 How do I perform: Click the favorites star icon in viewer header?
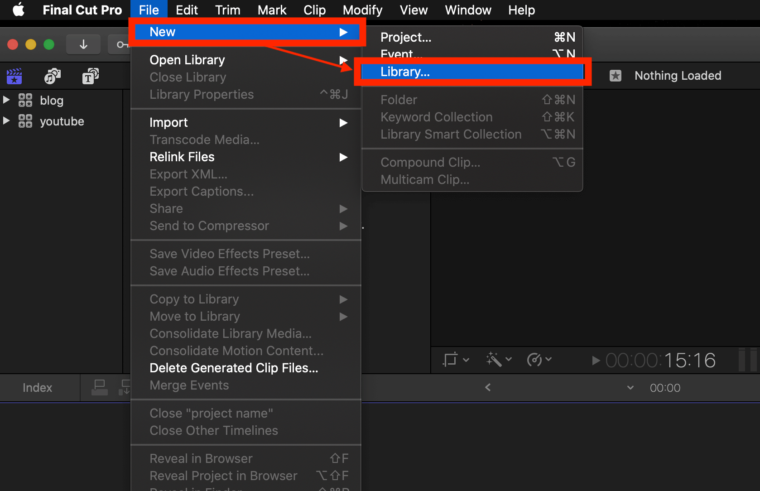[615, 76]
